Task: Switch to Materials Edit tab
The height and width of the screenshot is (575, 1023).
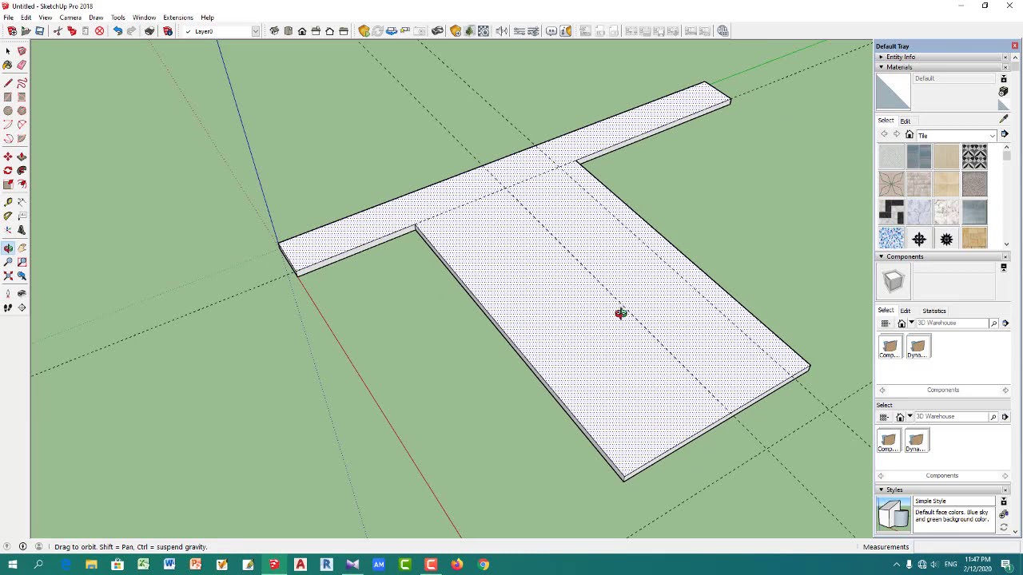Action: tap(906, 121)
